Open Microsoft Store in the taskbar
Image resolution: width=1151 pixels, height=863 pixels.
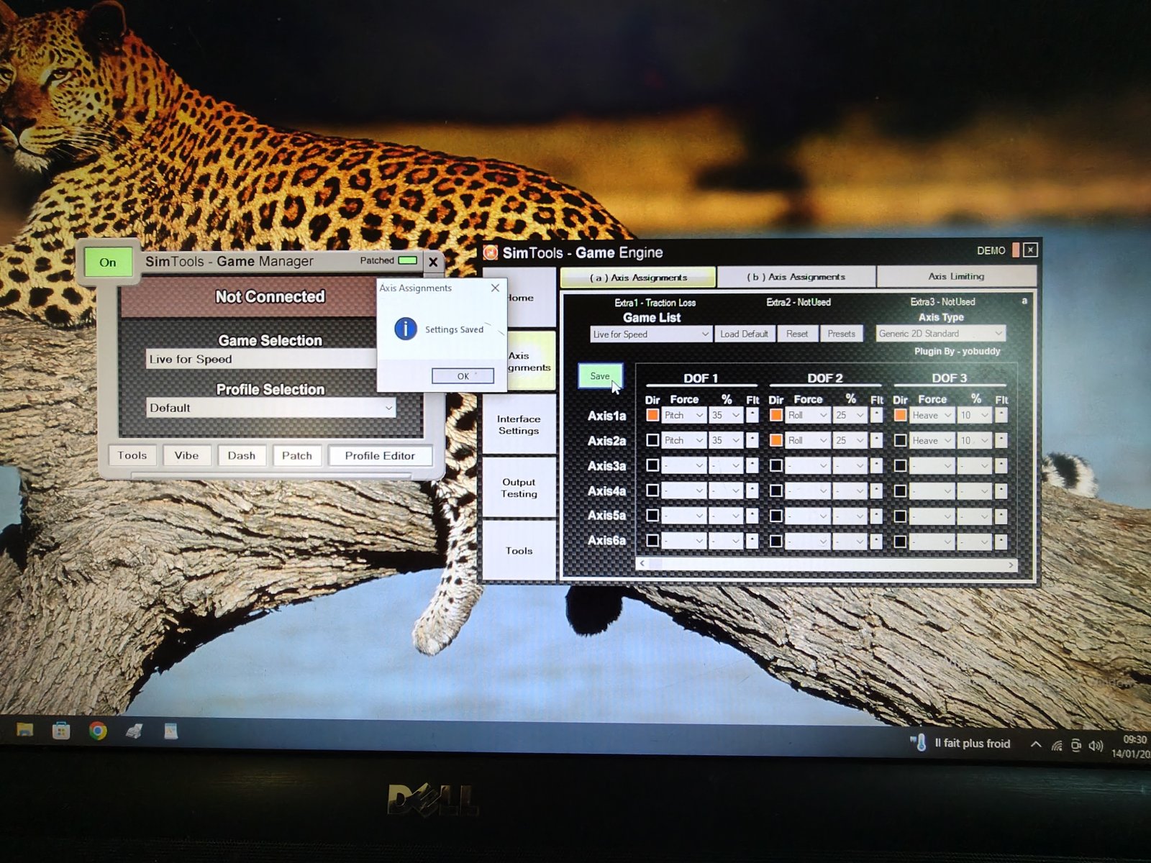pyautogui.click(x=61, y=731)
